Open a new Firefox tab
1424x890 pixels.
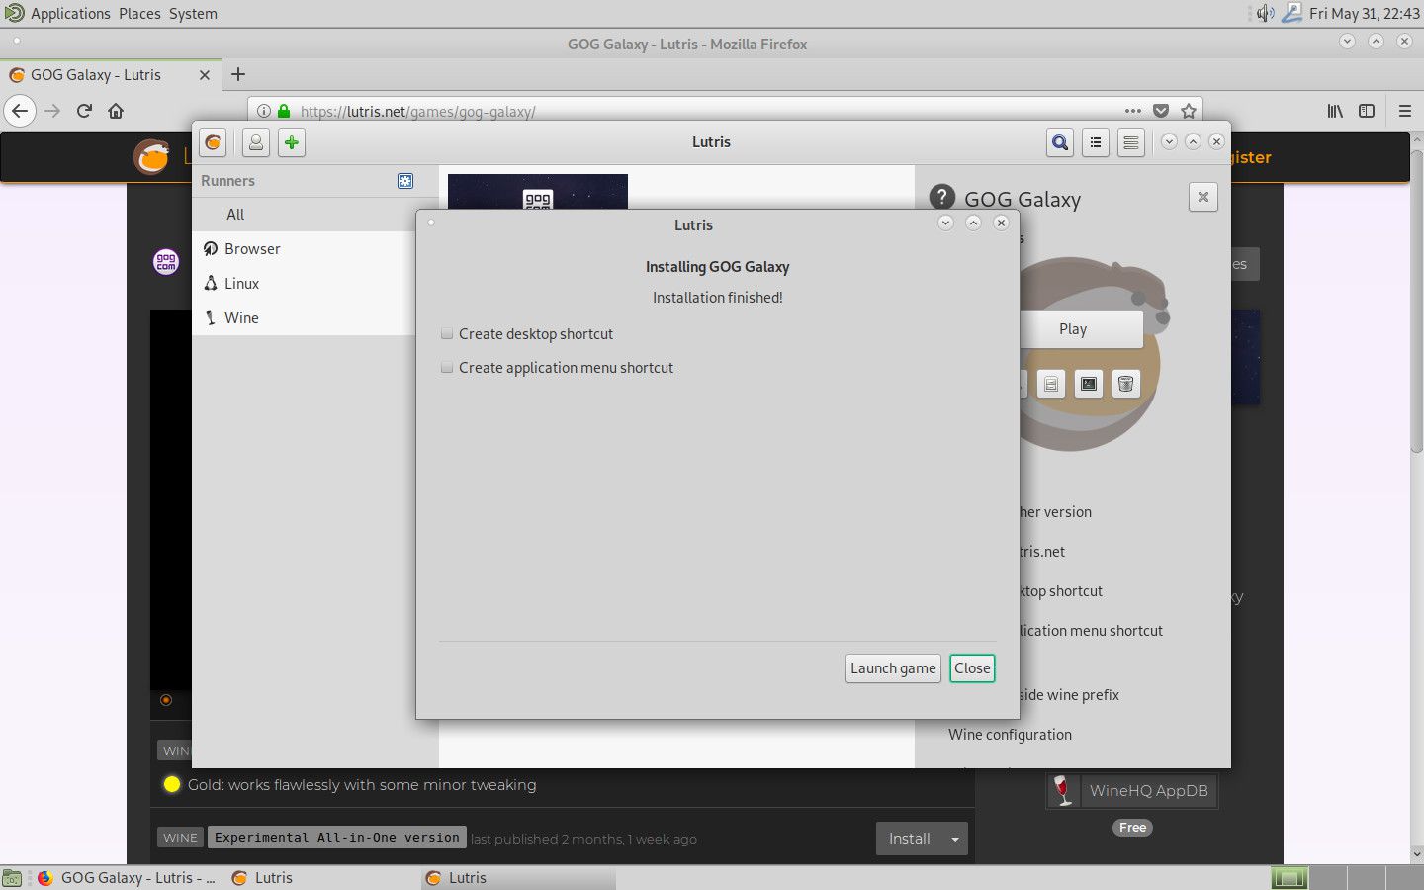(238, 75)
